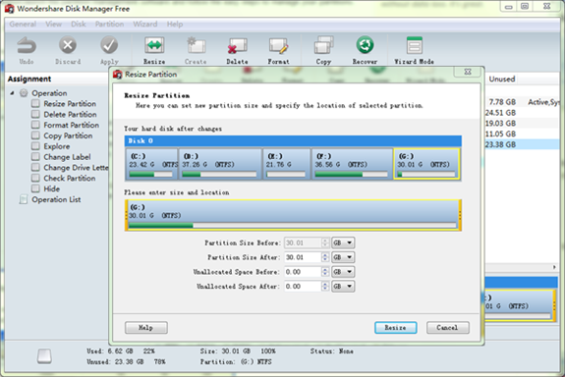The height and width of the screenshot is (377, 565).
Task: Check the Format Partition operation box
Action: tap(35, 125)
